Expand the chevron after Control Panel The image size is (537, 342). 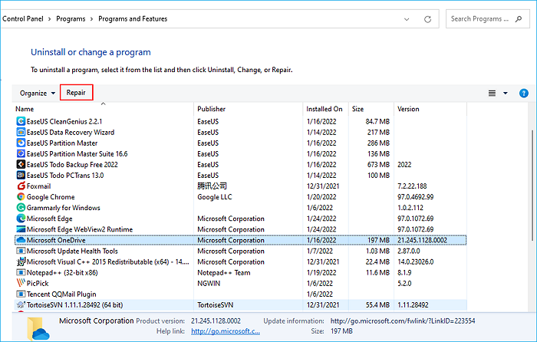click(49, 19)
